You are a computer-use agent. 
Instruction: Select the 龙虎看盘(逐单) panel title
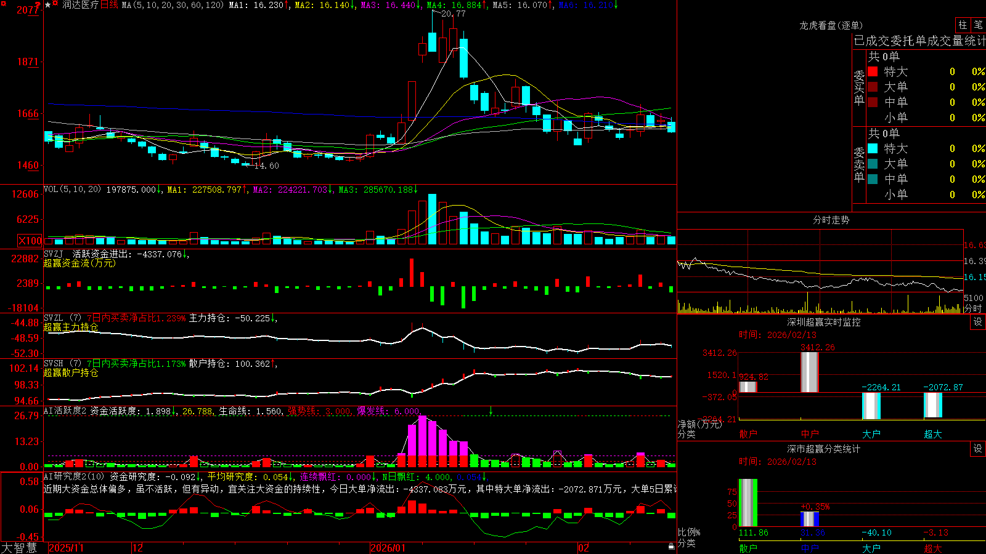point(831,25)
